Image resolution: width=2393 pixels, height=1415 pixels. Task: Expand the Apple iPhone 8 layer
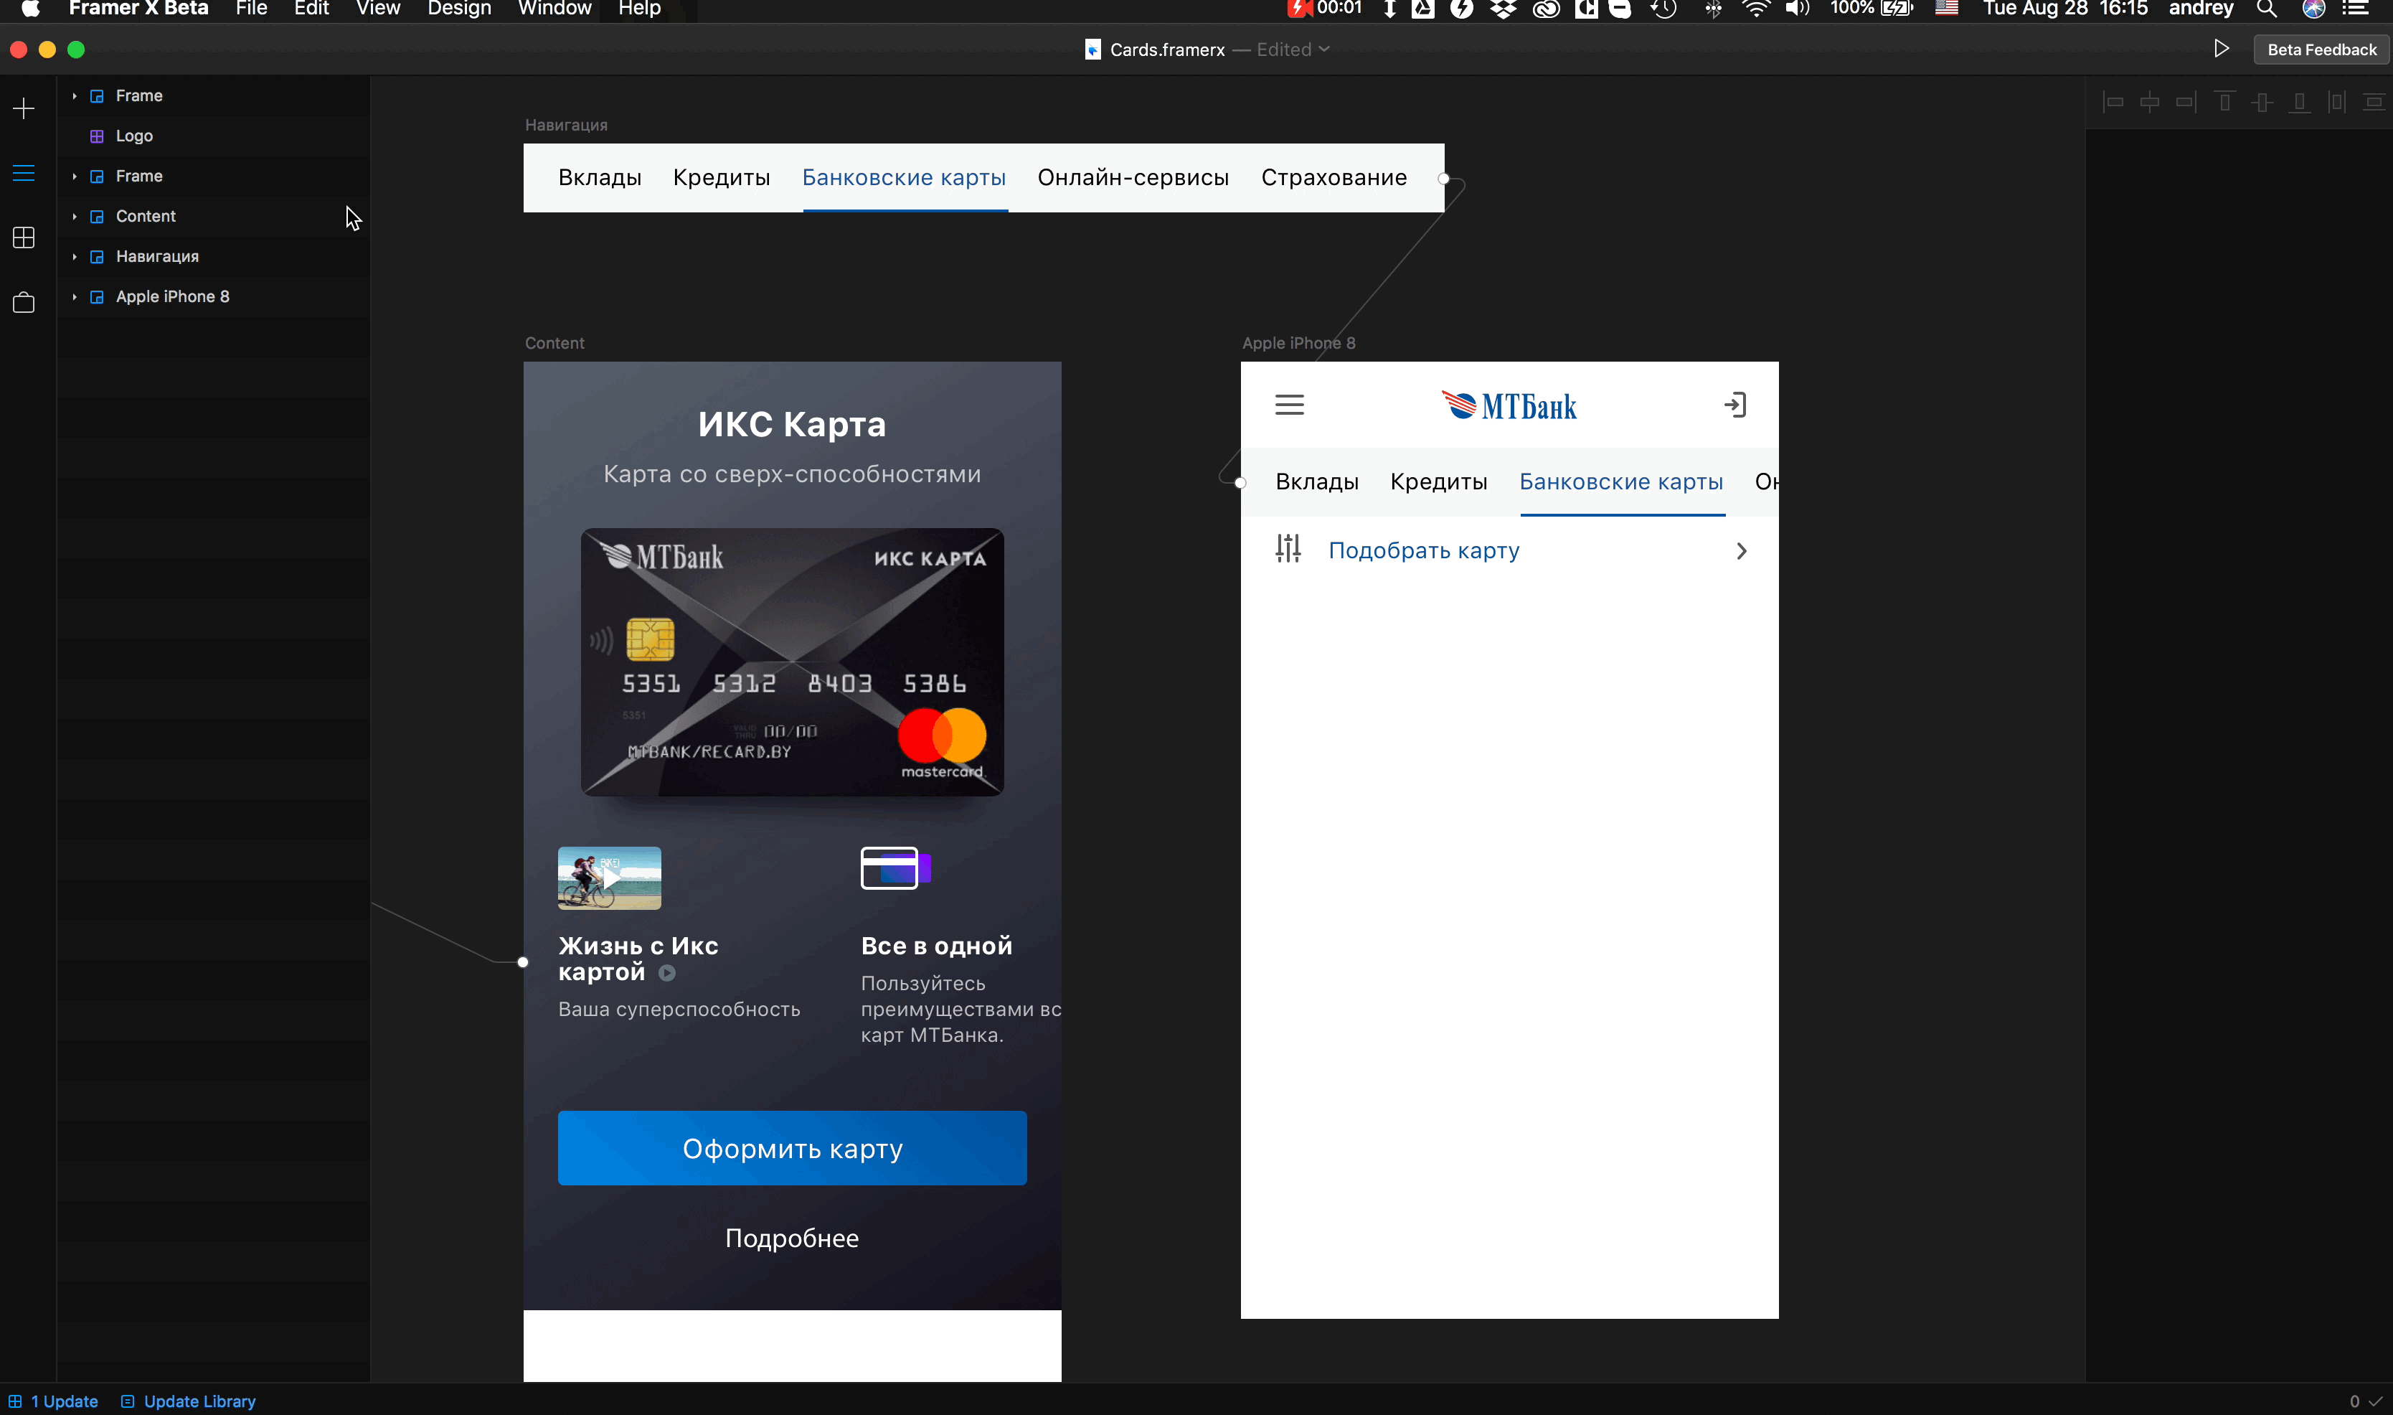[75, 296]
